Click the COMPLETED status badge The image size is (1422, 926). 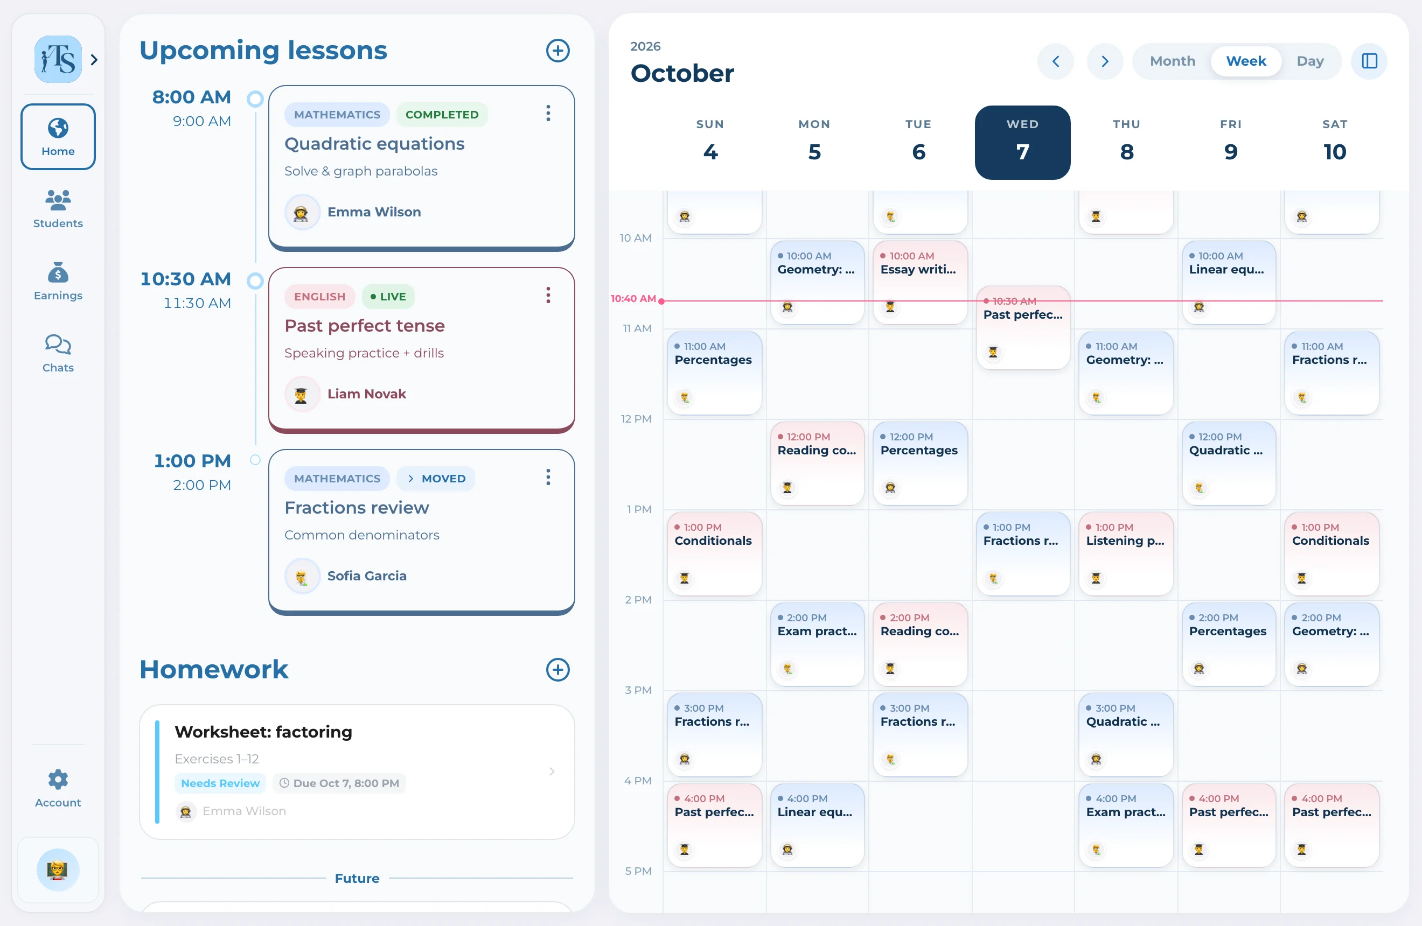pyautogui.click(x=442, y=115)
